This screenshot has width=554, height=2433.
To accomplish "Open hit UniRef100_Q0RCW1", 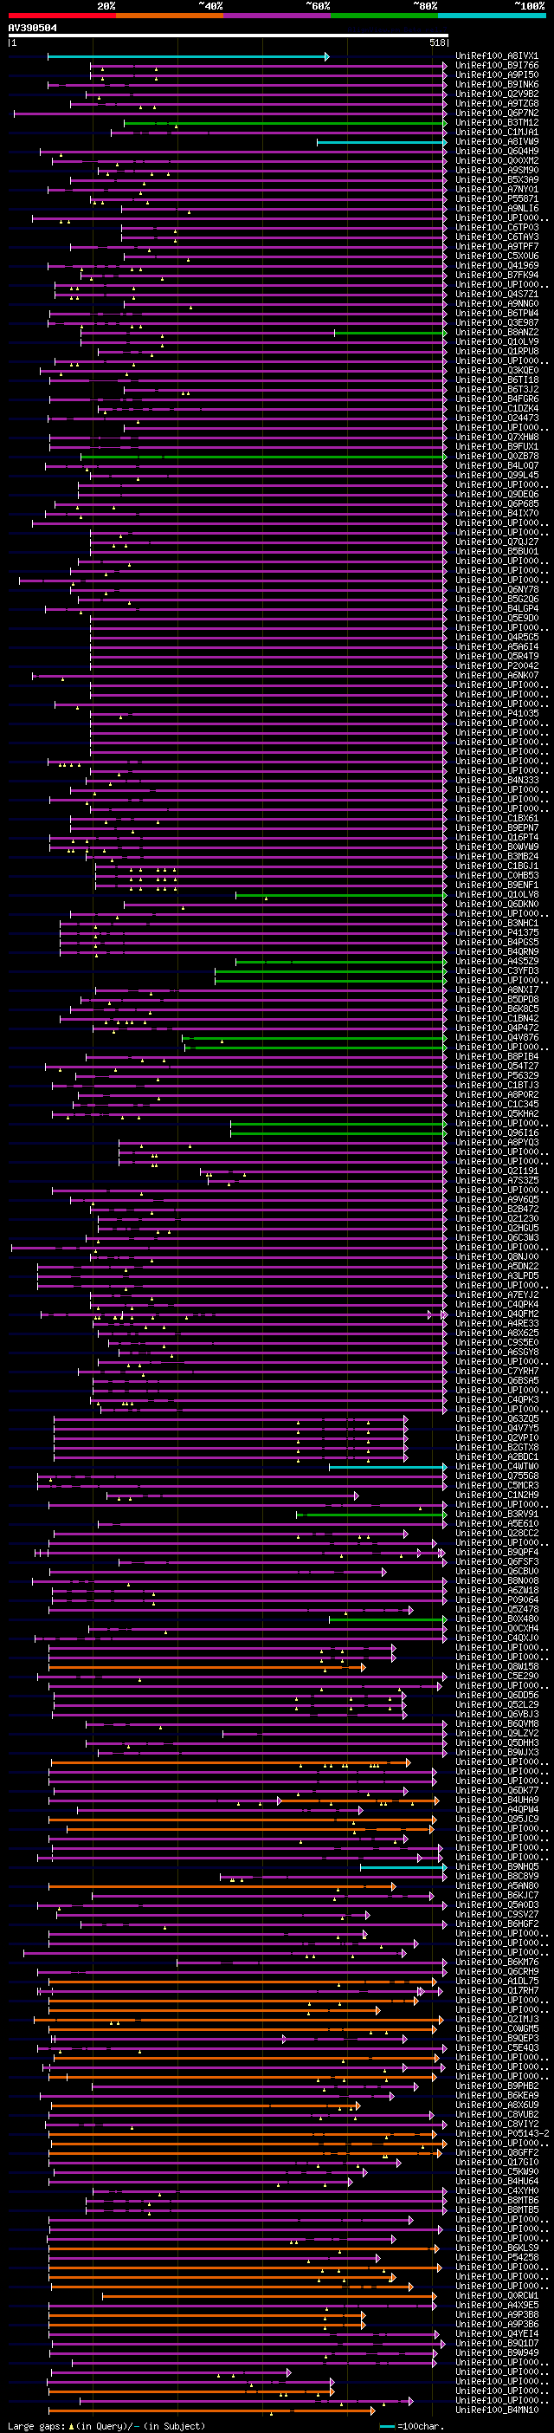I will (x=496, y=2294).
